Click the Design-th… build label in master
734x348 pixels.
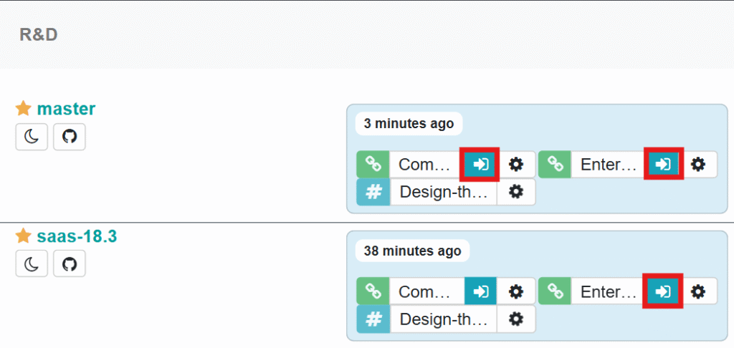point(443,192)
